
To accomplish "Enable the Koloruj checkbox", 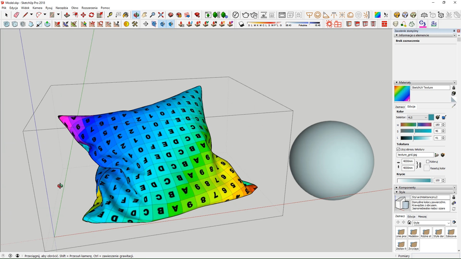I will (x=428, y=161).
